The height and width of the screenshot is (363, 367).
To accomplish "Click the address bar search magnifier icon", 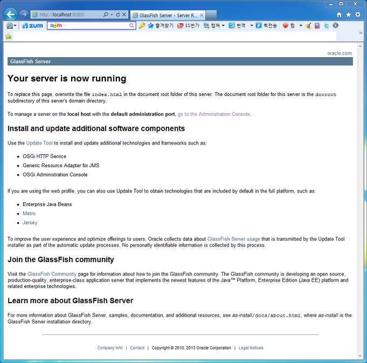I will (106, 15).
